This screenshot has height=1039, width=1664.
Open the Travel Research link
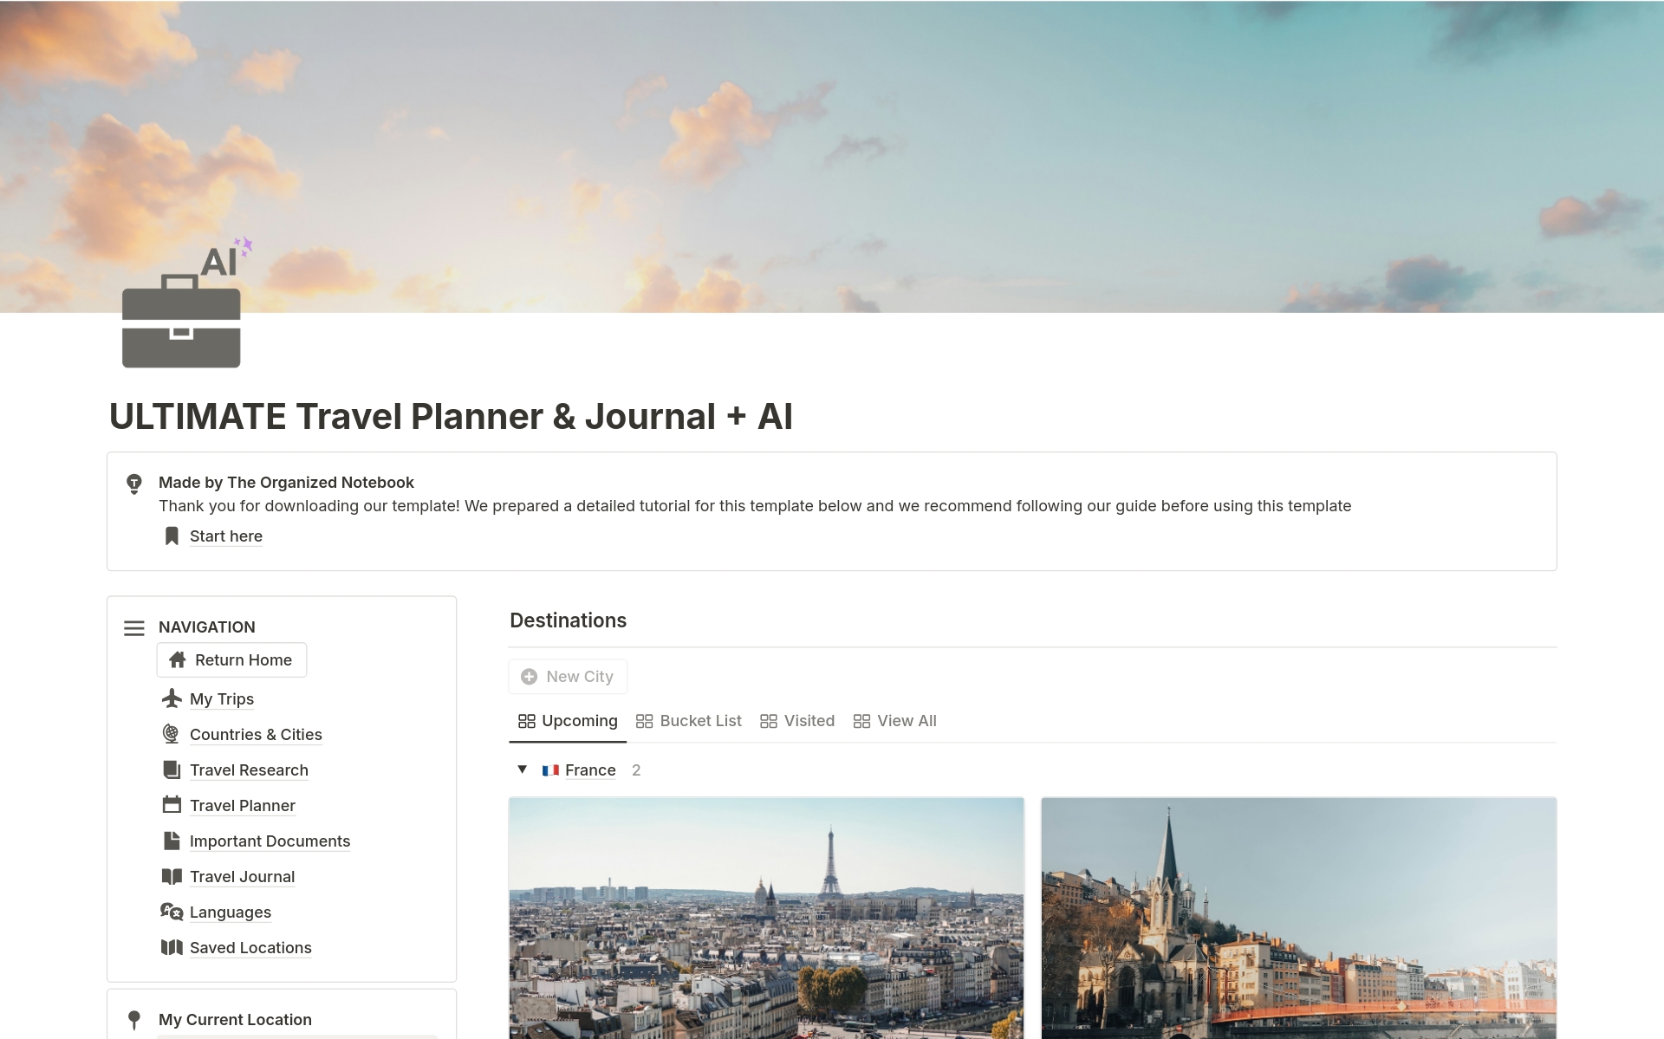pyautogui.click(x=249, y=770)
